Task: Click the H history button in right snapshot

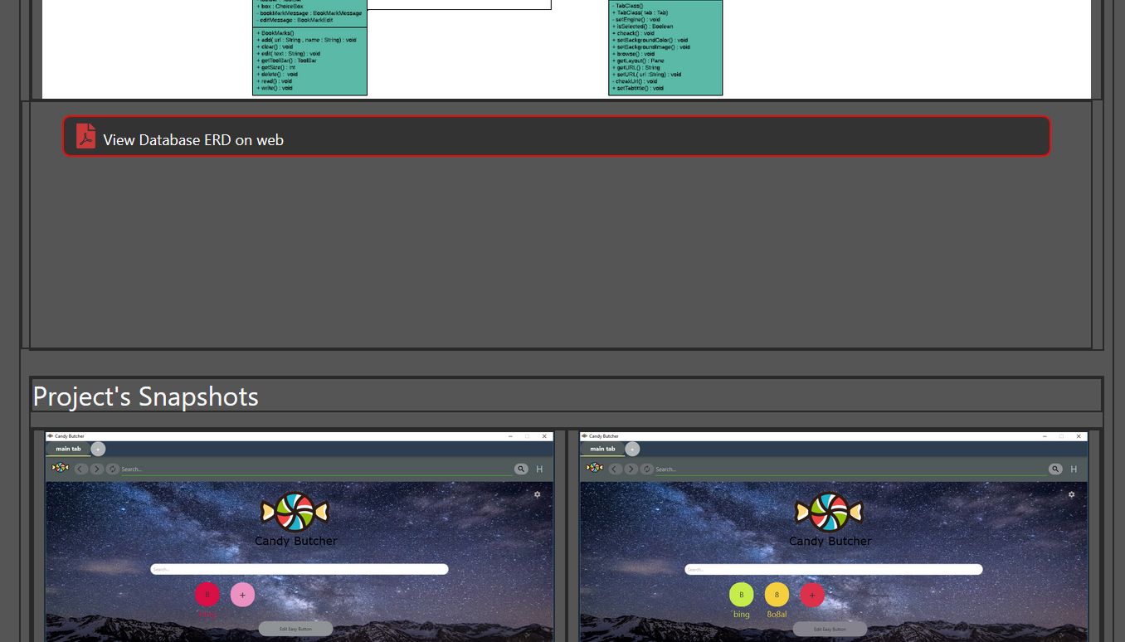Action: pos(1074,469)
